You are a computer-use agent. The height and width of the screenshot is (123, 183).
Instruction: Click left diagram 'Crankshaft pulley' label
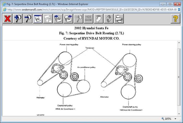click(x=65, y=106)
